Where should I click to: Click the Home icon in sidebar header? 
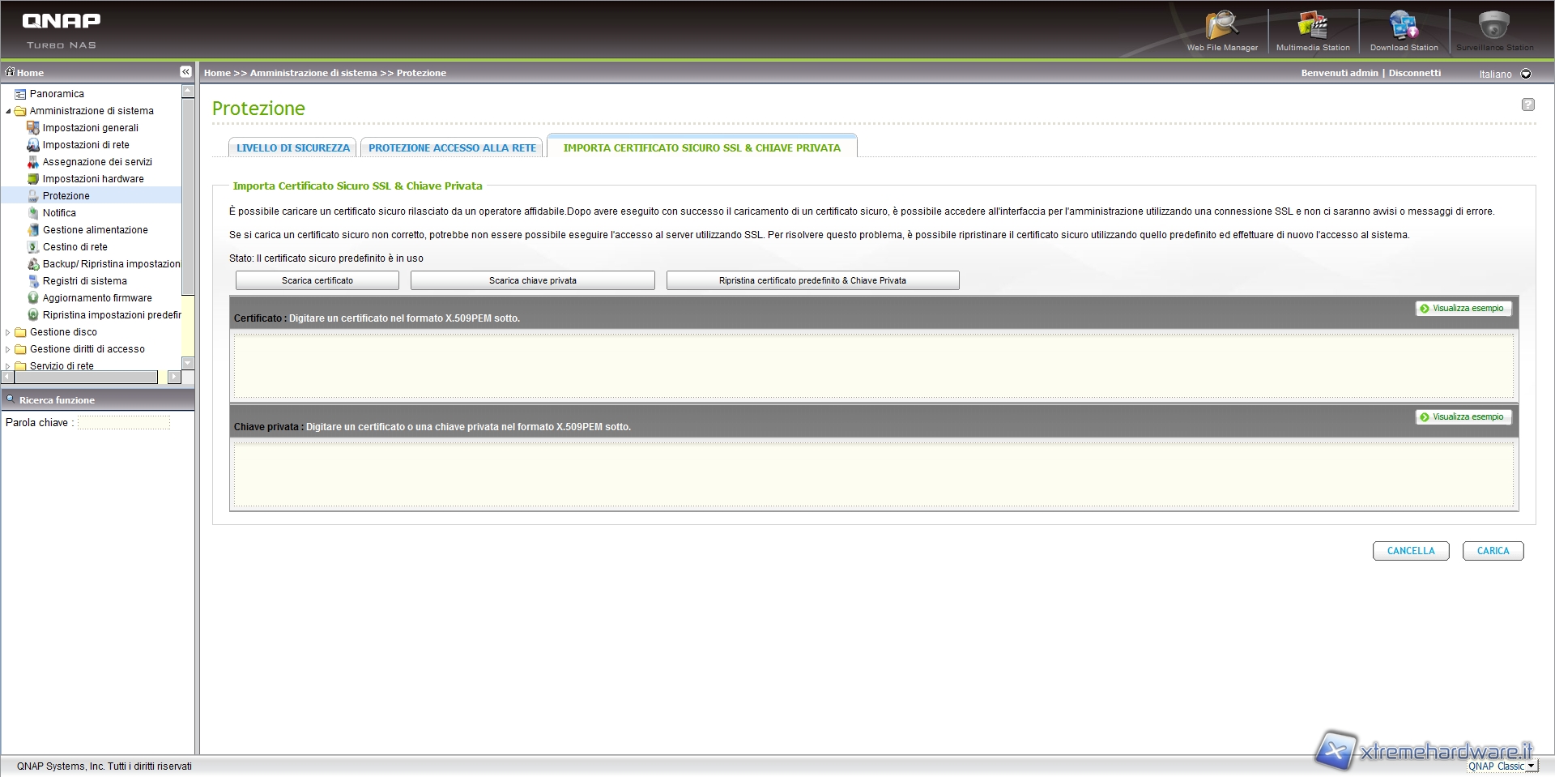[x=11, y=72]
